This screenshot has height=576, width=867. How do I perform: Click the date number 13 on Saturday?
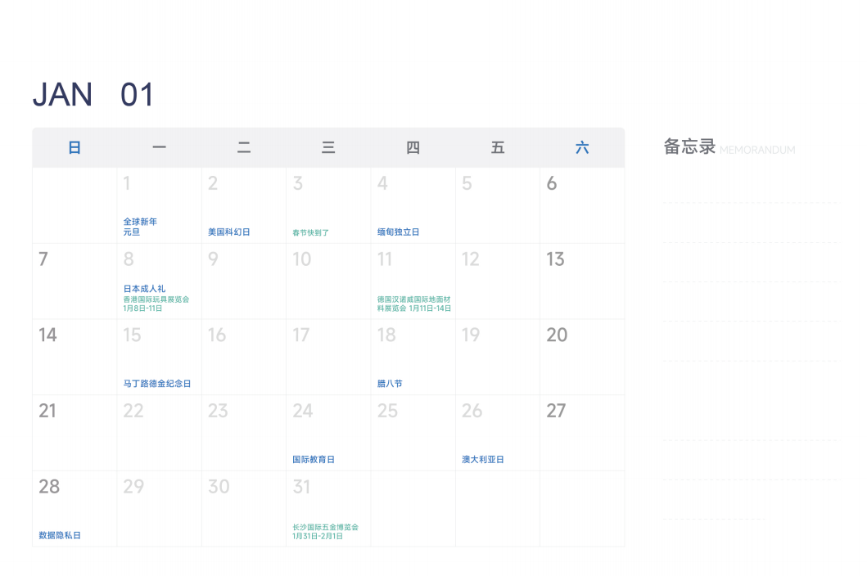click(x=556, y=259)
